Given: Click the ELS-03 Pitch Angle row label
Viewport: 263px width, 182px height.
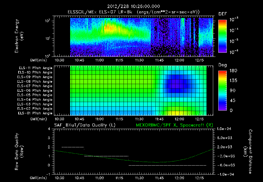Looking at the screenshot, I should pyautogui.click(x=35, y=104).
